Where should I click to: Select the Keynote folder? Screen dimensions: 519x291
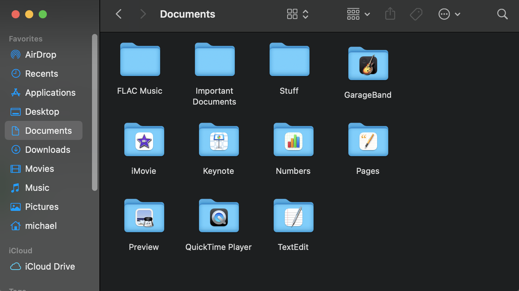pyautogui.click(x=219, y=140)
